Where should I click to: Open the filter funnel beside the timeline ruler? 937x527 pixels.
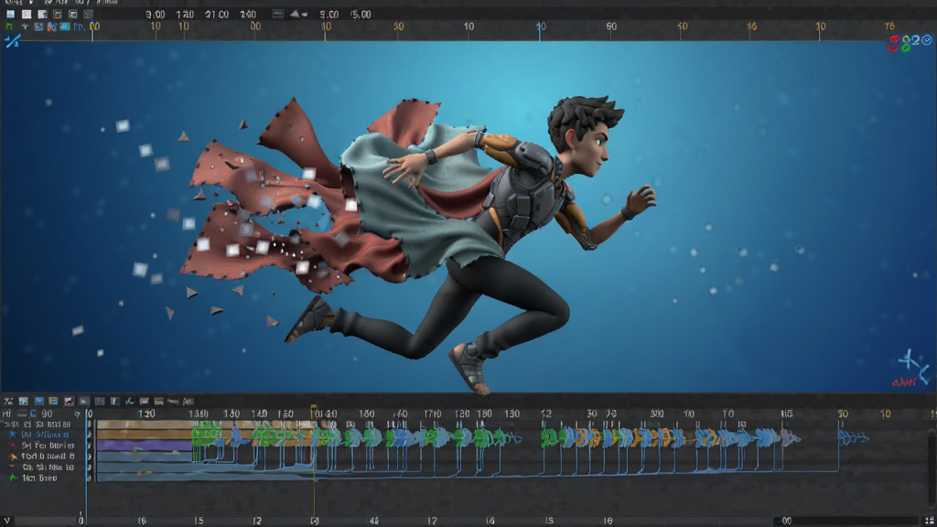click(x=77, y=414)
